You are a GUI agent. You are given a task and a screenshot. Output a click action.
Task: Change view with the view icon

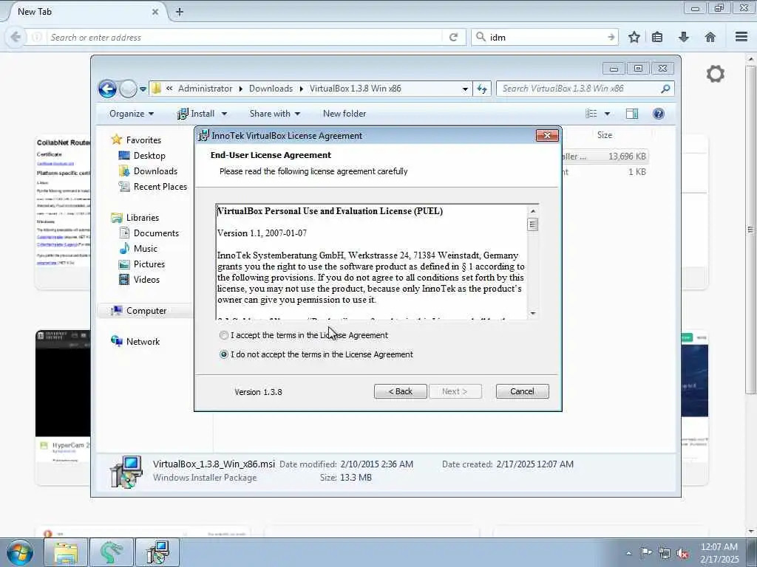(591, 114)
